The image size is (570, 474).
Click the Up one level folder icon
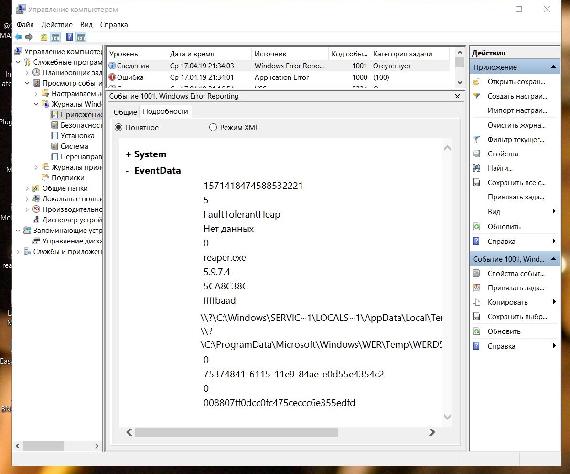44,37
